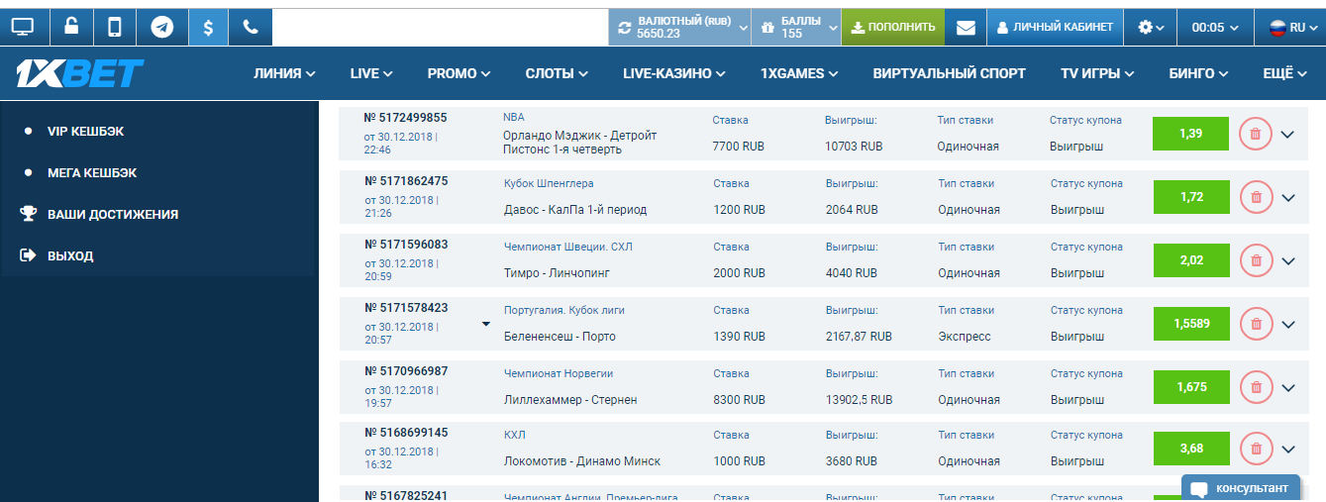Open the 1XGAMES menu

click(x=799, y=73)
